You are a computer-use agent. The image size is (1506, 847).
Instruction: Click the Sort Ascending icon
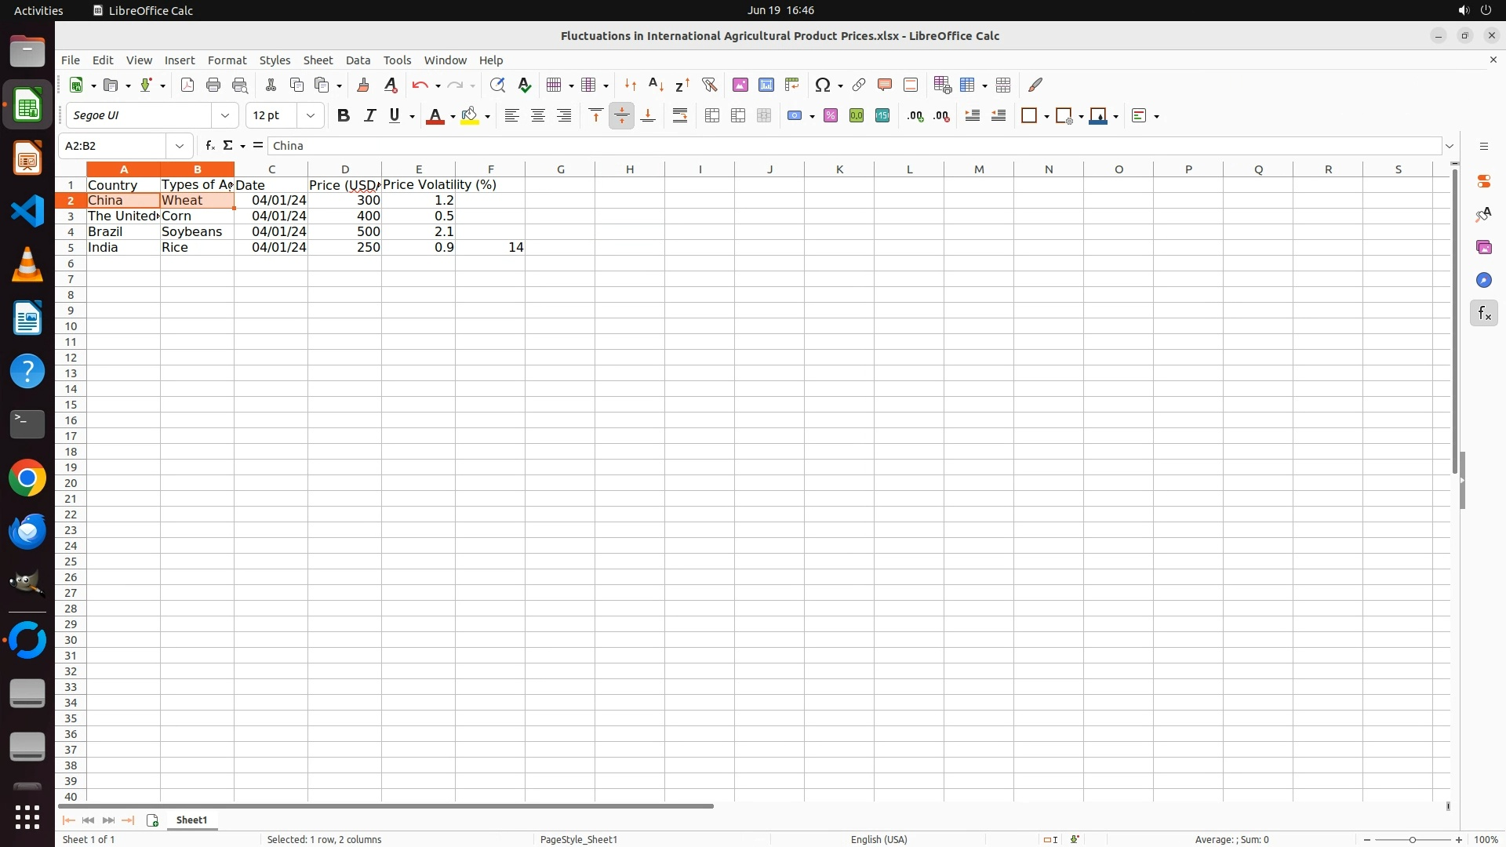[x=657, y=85]
